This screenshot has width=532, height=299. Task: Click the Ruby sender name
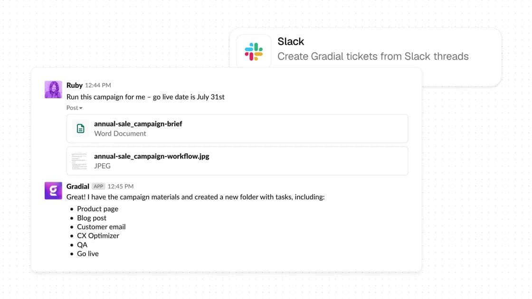click(x=75, y=85)
